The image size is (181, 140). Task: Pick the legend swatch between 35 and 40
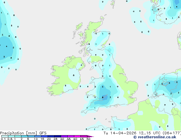tap(71, 136)
